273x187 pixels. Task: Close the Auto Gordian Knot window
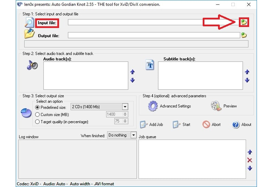click(x=249, y=4)
